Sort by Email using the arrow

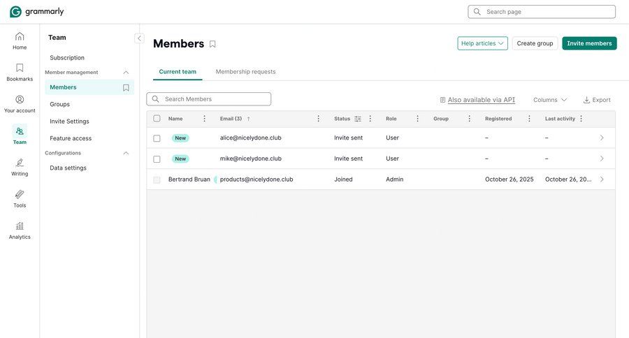click(x=248, y=119)
